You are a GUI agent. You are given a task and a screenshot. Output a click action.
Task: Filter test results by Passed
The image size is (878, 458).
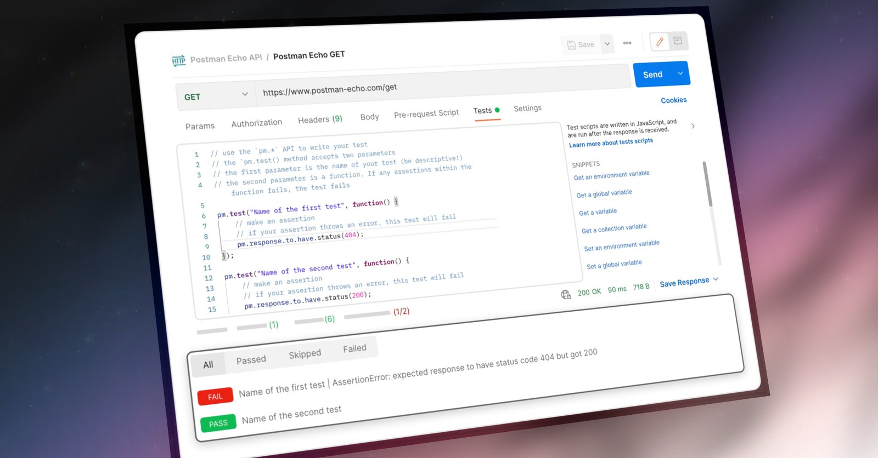tap(251, 360)
